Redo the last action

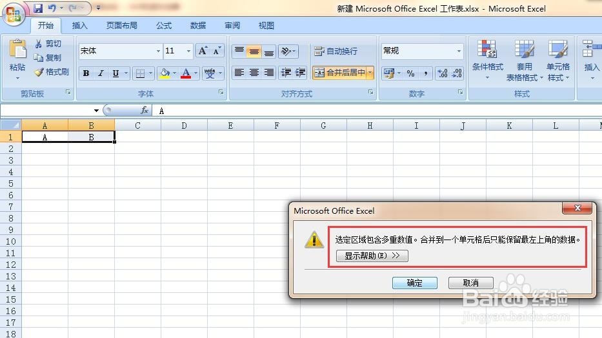(x=74, y=8)
